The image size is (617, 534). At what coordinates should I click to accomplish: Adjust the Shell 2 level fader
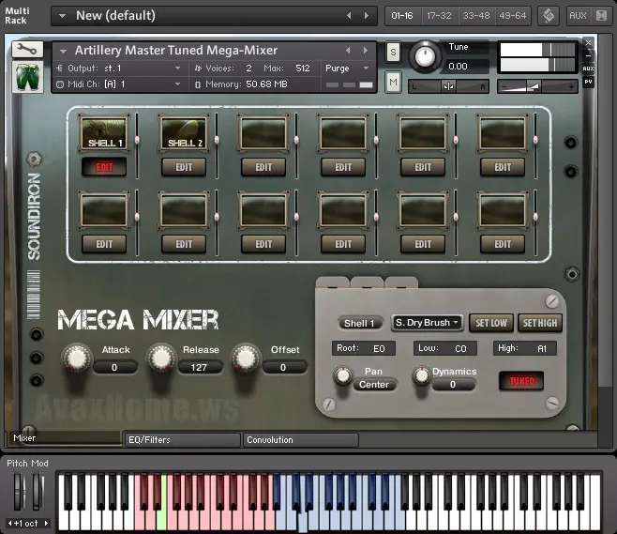tap(217, 140)
